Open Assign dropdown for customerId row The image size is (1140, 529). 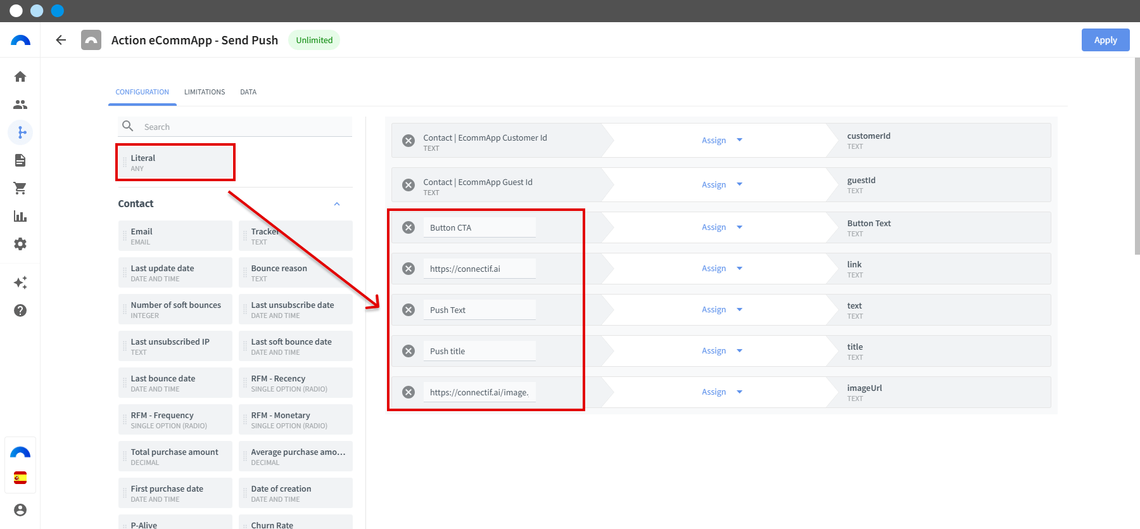point(721,140)
